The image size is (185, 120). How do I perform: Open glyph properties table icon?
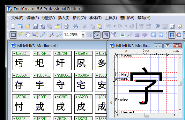(x=20, y=26)
